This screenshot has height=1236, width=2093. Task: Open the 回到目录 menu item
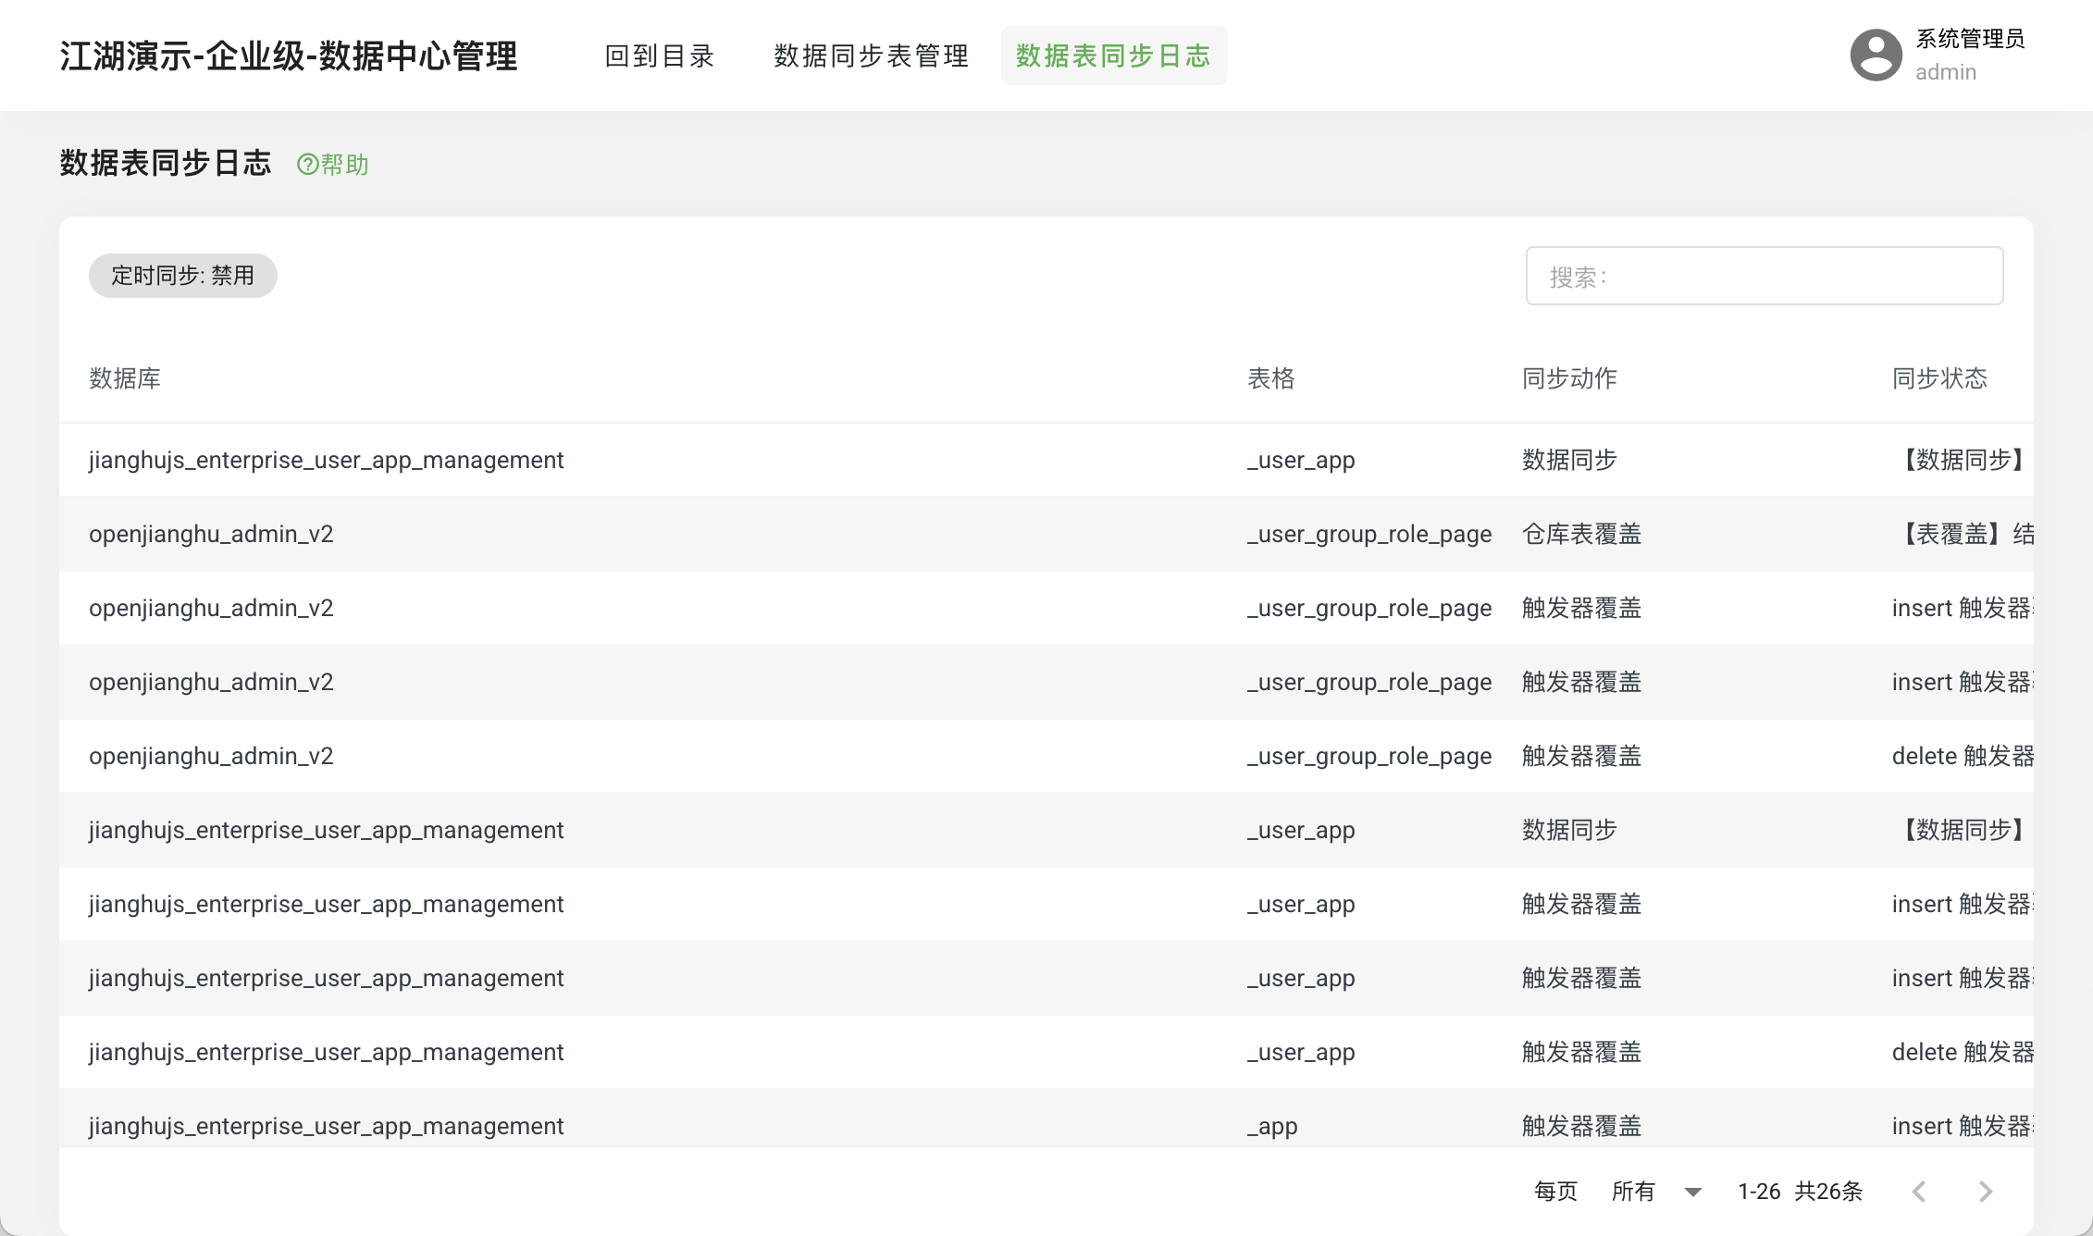[659, 56]
